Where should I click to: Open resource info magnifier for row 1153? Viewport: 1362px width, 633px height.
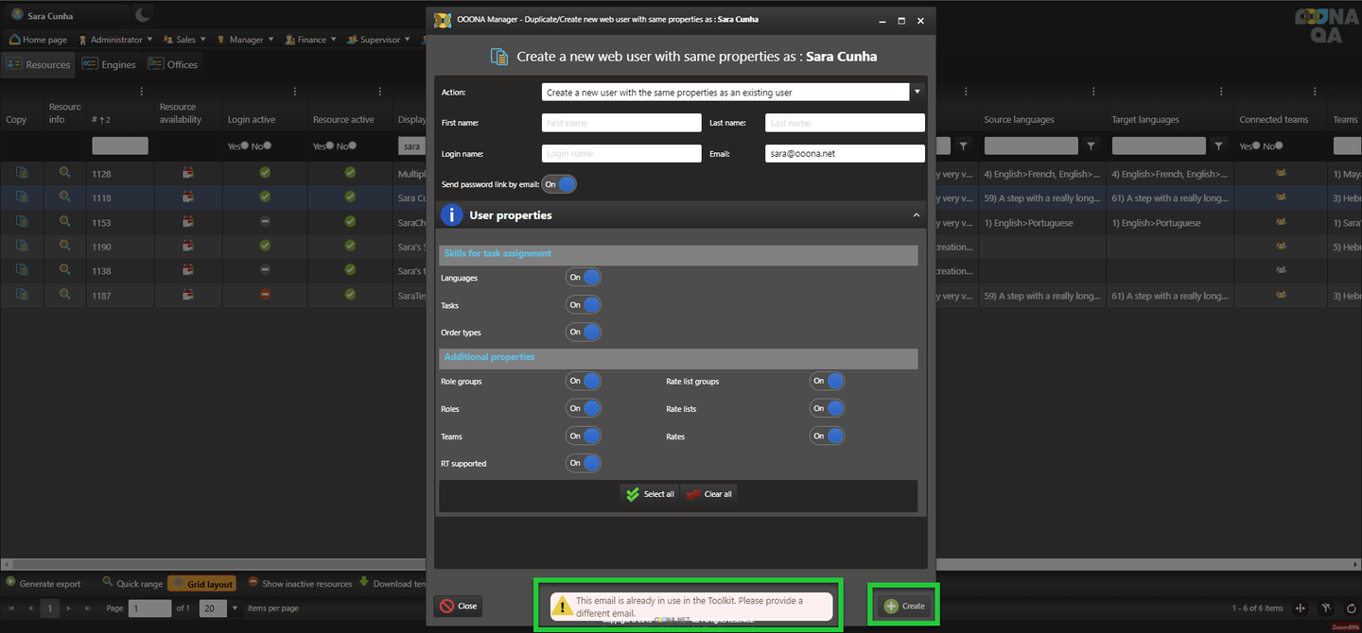(x=65, y=222)
